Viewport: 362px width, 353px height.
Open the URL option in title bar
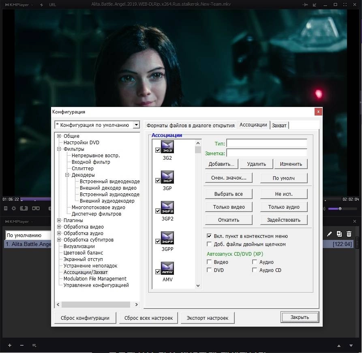click(52, 4)
